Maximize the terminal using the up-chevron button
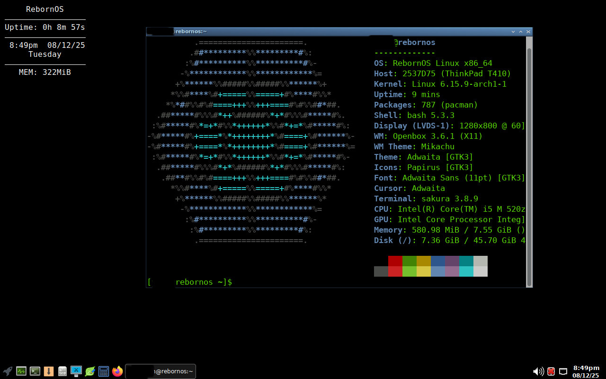Screen dimensions: 606x379 (521, 32)
